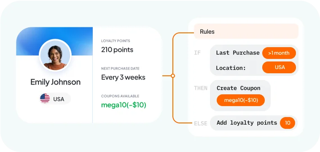Click the Rules header bar

246,31
